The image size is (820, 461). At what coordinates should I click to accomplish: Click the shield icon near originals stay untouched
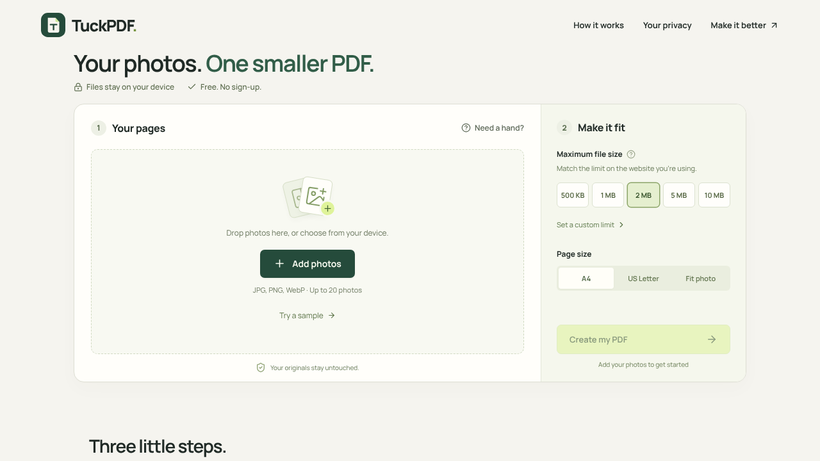pos(261,368)
